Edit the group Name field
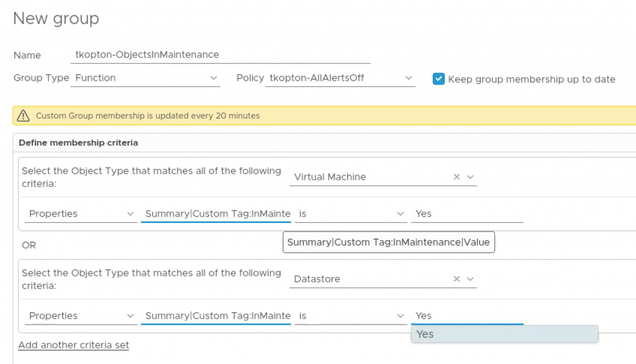Viewport: 636px width, 364px height. (220, 55)
